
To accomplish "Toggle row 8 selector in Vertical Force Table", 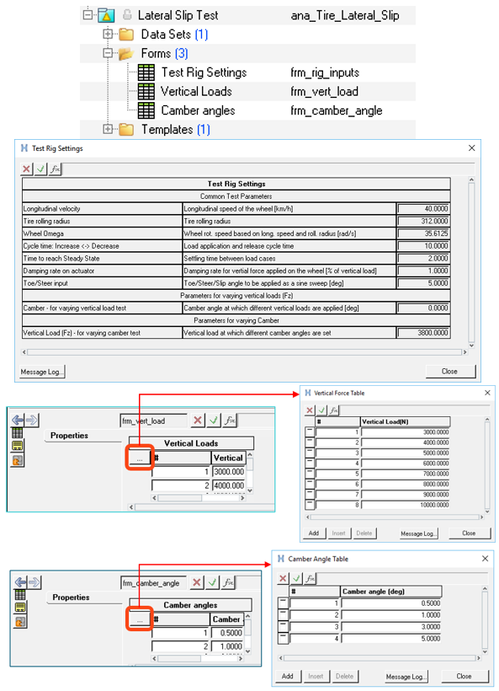I will 310,505.
